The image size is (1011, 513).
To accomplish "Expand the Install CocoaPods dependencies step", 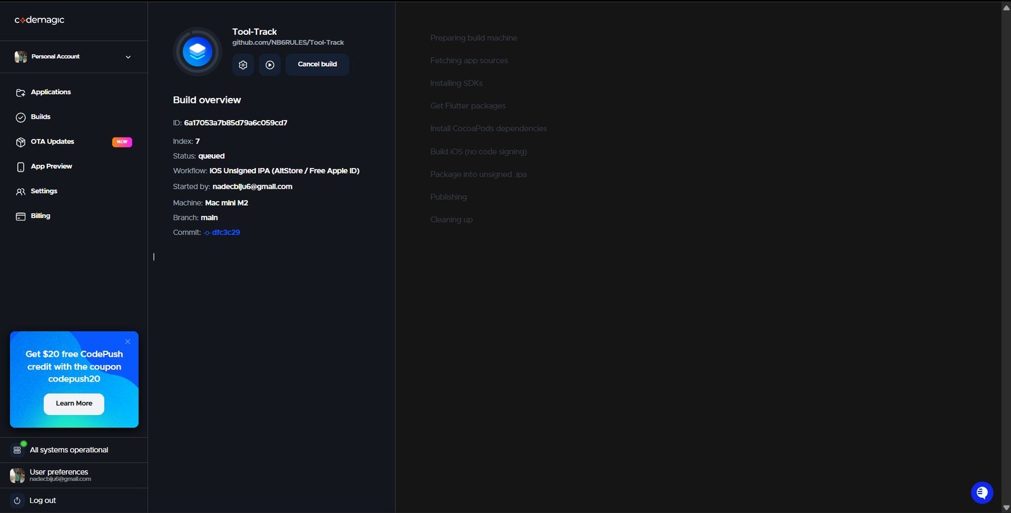I will [488, 129].
